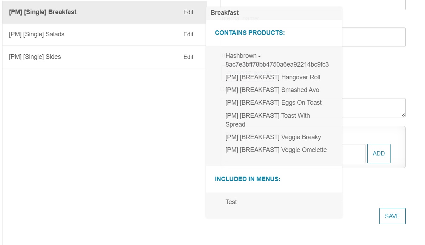Viewport: 425px width, 245px height.
Task: Click the Veggie Omelette product entry
Action: [276, 150]
